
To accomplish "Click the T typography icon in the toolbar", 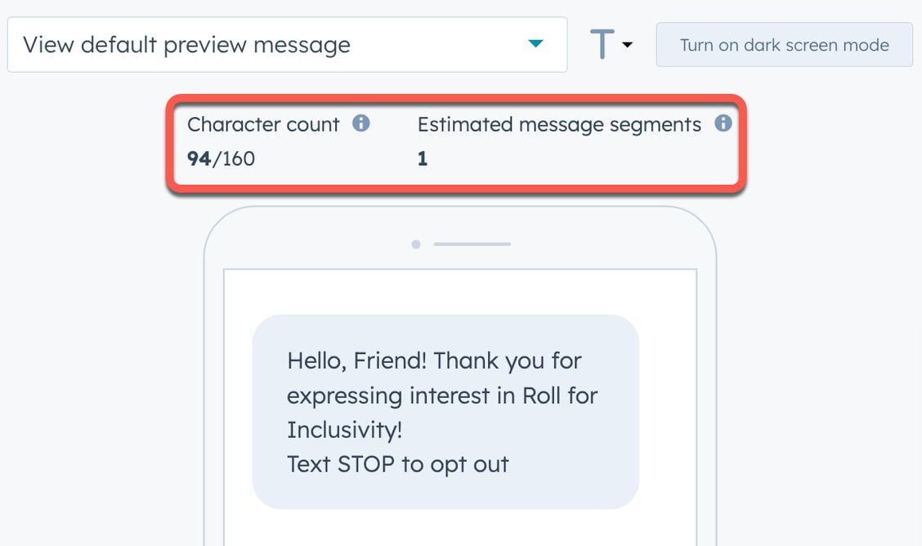I will pos(600,45).
